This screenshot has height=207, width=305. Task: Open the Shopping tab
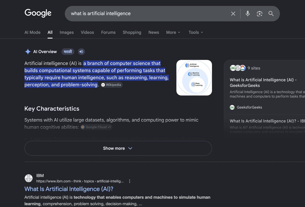point(132,32)
